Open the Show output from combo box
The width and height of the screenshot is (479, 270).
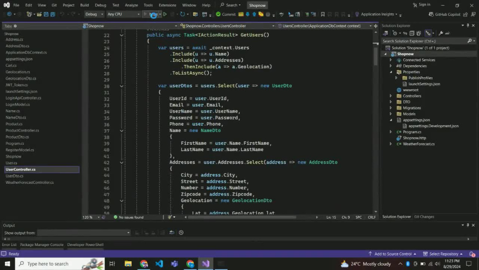(84, 233)
